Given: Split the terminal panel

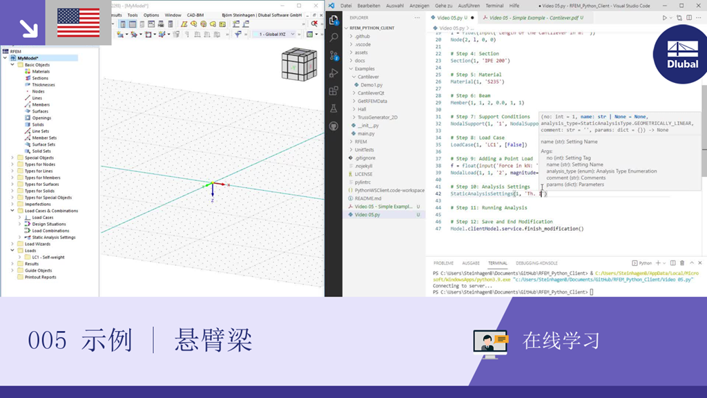Looking at the screenshot, I should 672,263.
